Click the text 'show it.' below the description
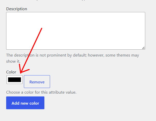Screen dimensions: 156x121 tap(13, 61)
